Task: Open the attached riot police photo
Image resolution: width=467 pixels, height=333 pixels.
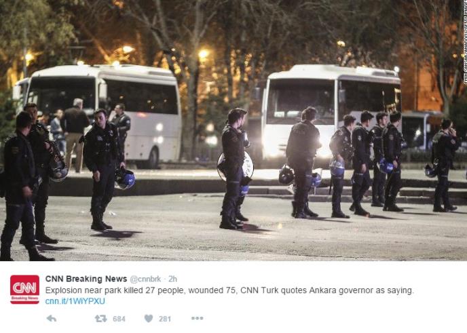Action: tap(233, 130)
